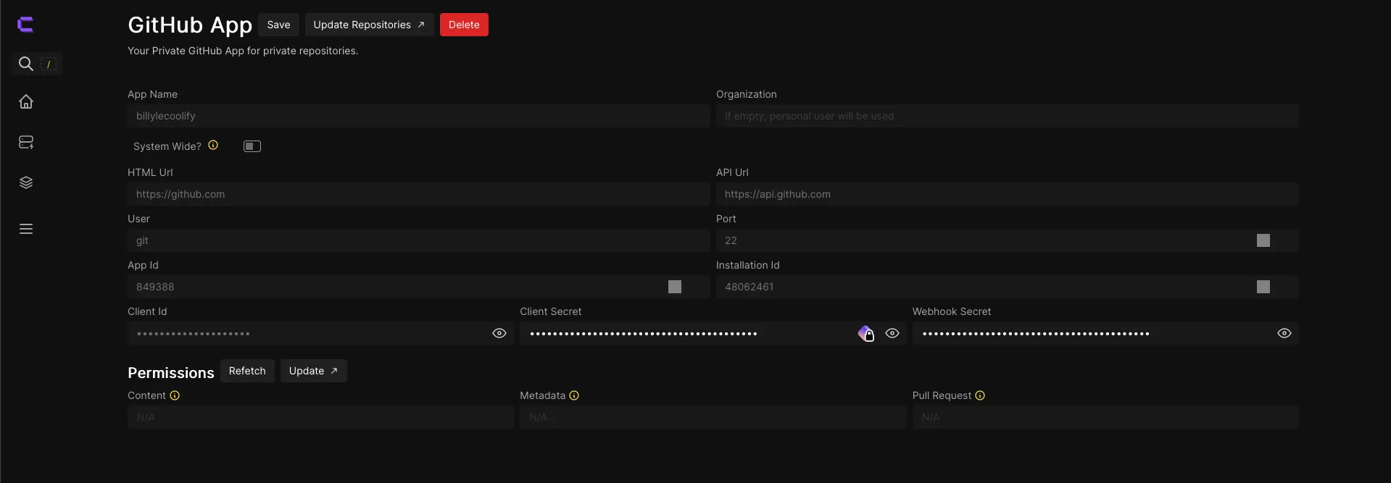
Task: Click the HTML Url field
Action: (418, 194)
